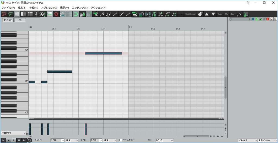Open ReaChord from the toolbar
Screen dimensions: 278x143
pos(190,14)
